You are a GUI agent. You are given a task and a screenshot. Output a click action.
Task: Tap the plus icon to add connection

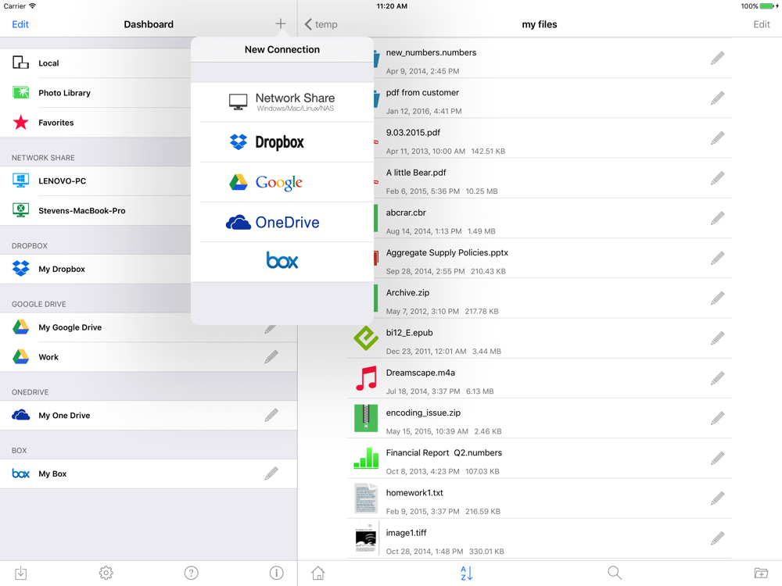pos(281,23)
